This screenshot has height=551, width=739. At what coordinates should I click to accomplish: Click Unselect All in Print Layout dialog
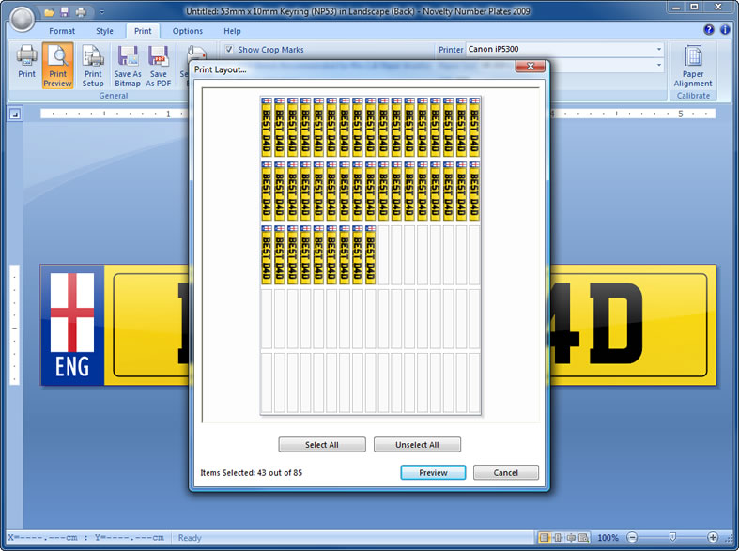pos(417,445)
